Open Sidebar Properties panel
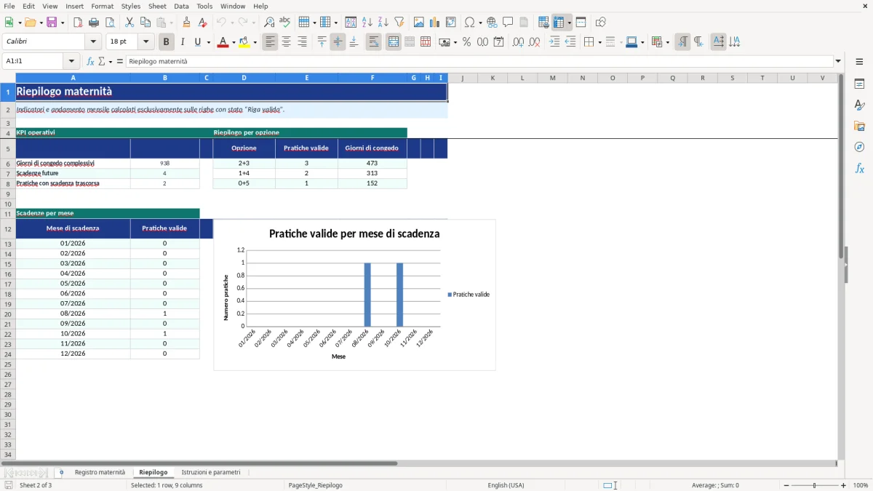Screen dimensions: 873x491 859,84
